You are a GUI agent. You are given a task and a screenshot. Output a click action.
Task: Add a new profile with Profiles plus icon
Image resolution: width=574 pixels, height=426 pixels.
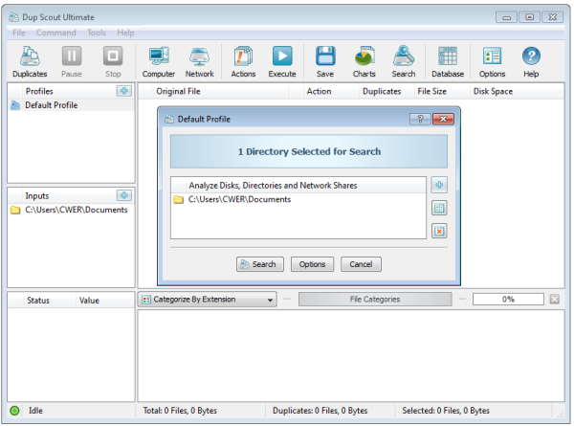124,91
